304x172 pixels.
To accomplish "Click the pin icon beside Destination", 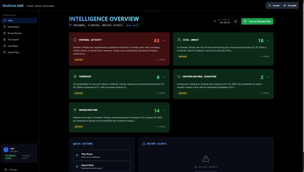I will click(5, 27).
